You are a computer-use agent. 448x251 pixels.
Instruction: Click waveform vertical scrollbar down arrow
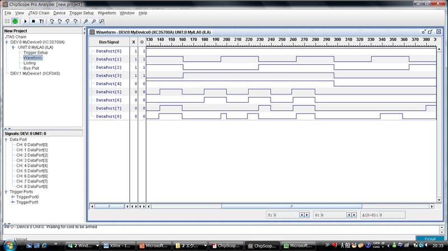439,200
